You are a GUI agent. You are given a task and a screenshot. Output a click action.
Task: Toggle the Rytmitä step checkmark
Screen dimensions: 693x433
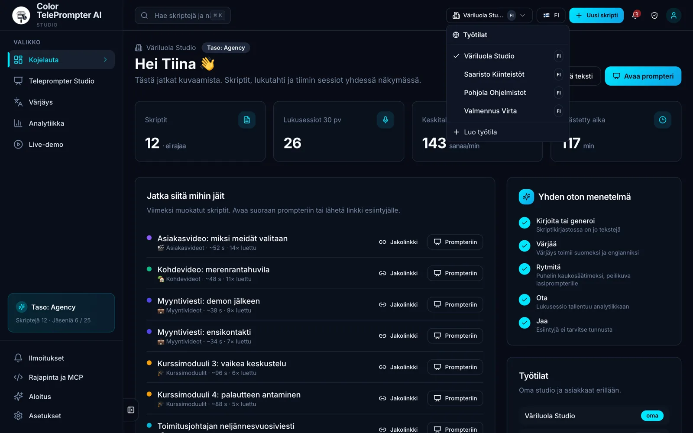(525, 269)
